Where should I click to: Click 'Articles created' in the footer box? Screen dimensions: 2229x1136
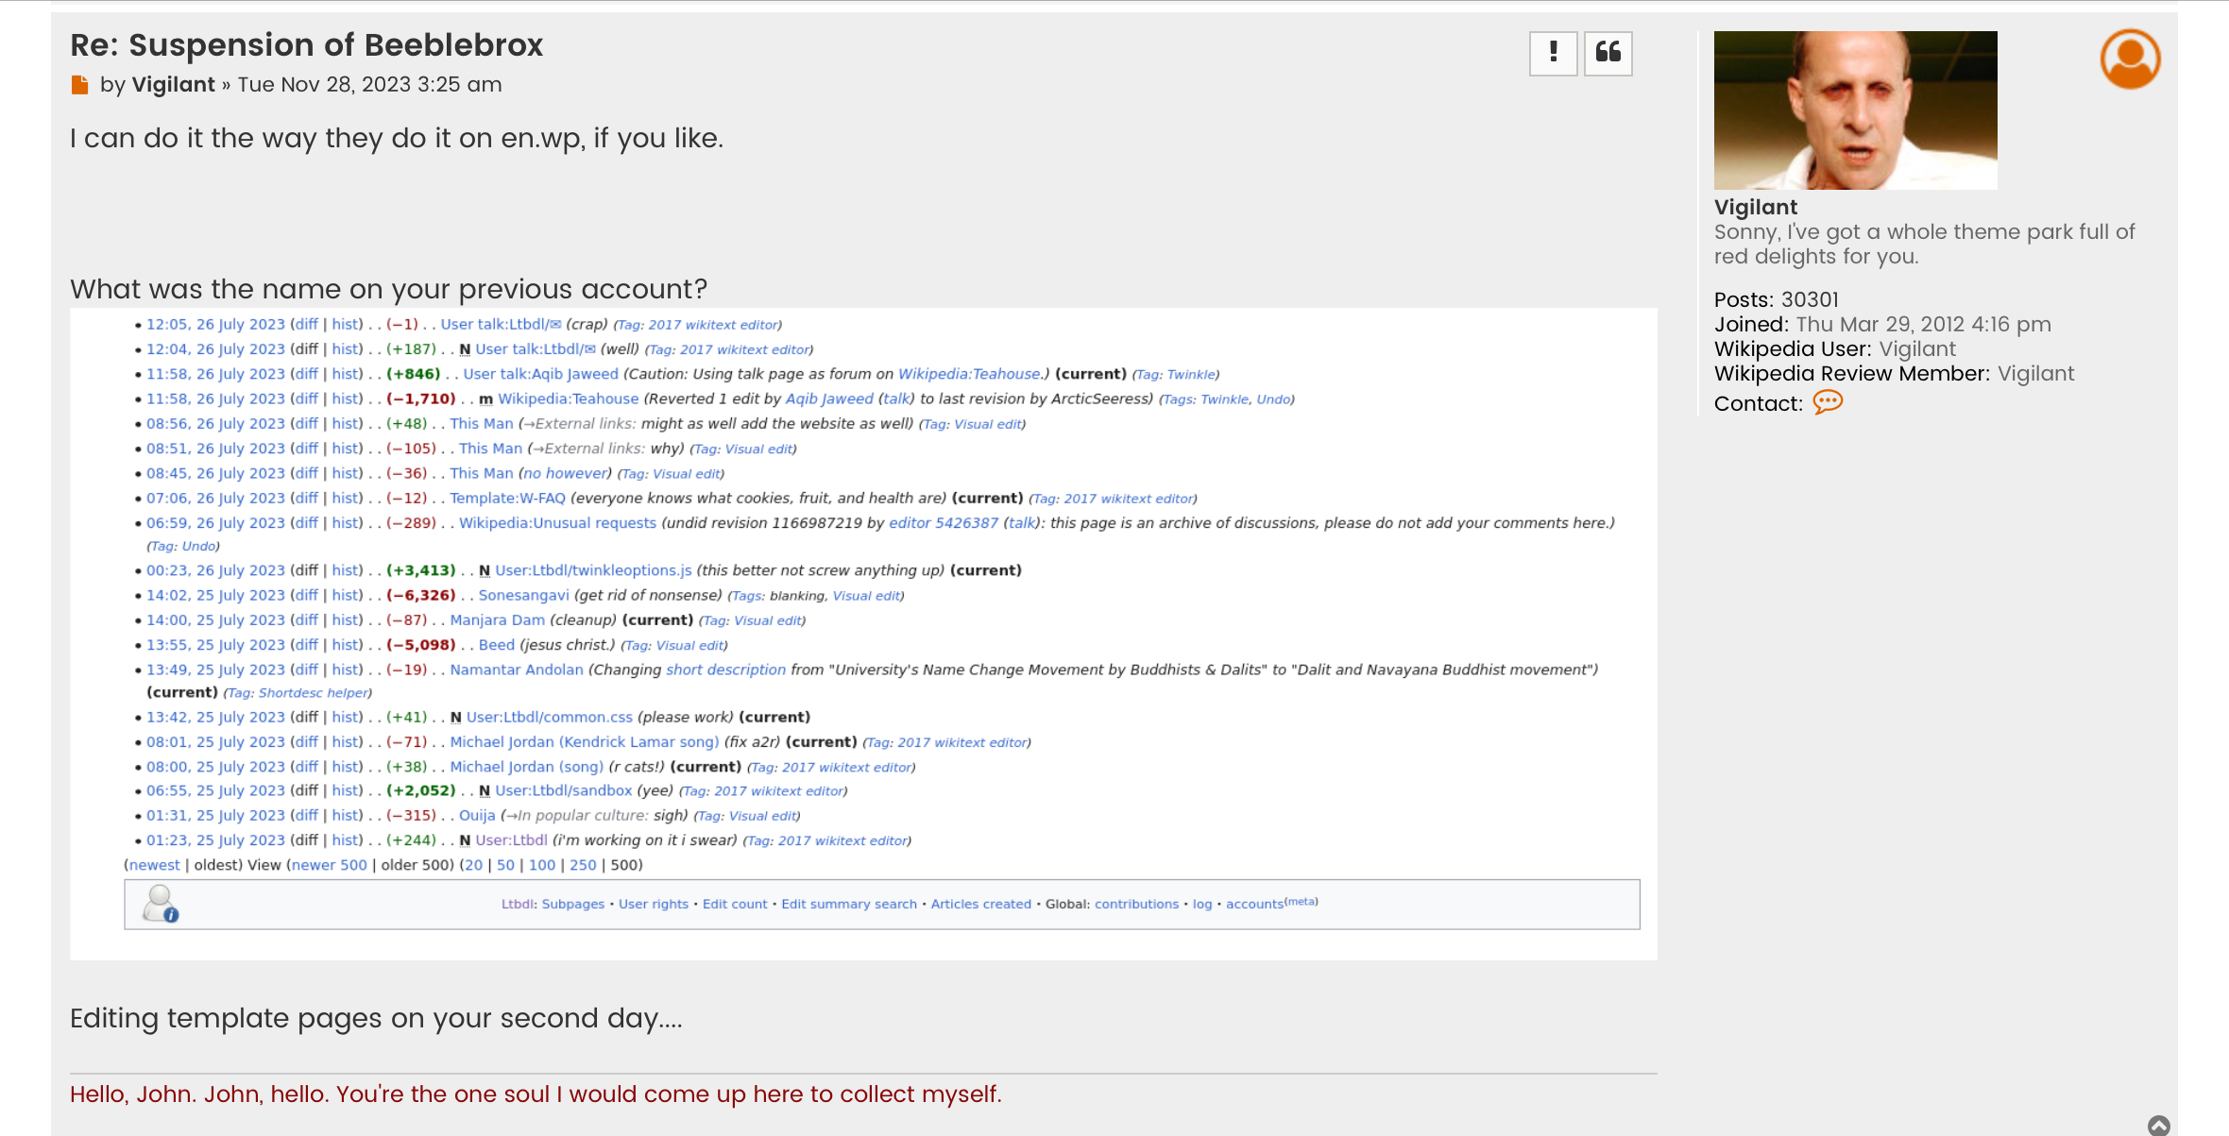point(981,905)
